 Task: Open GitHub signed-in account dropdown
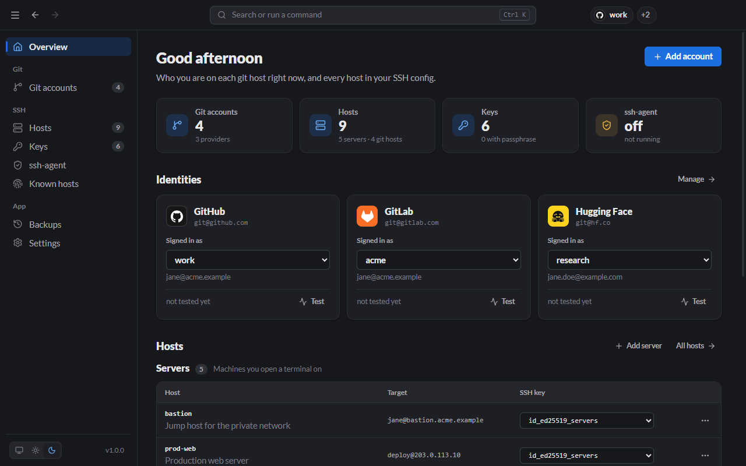click(248, 260)
